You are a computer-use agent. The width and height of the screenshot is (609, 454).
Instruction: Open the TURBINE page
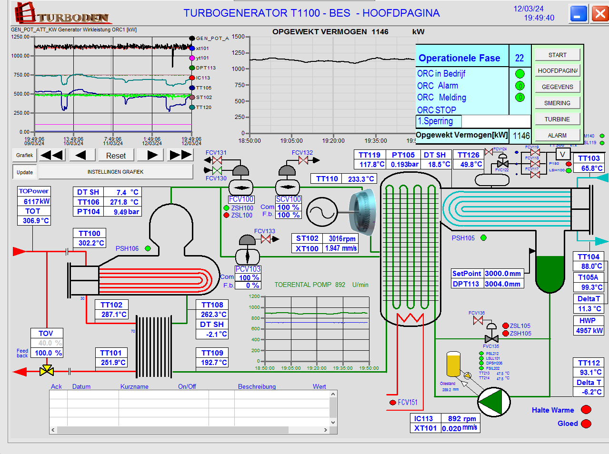[557, 119]
